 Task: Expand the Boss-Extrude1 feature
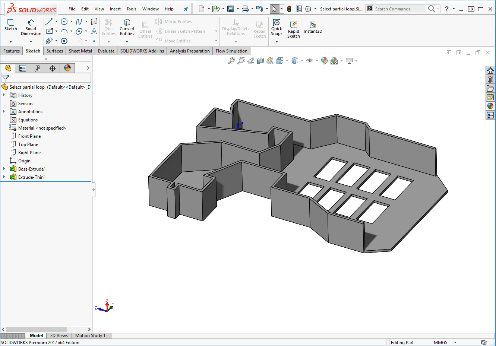click(x=4, y=169)
